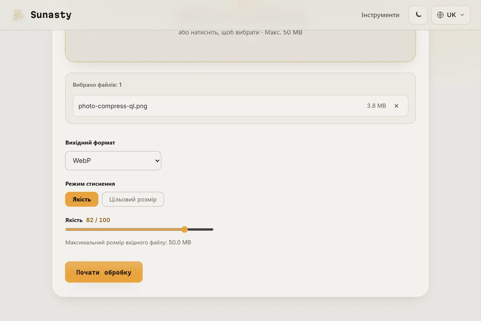Open the UK language selector
This screenshot has height=321, width=481.
(x=451, y=15)
